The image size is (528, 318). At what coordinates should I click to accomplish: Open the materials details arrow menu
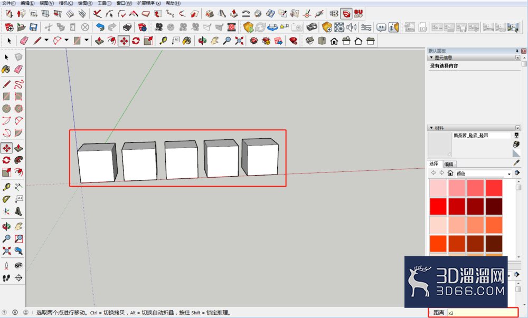point(517,173)
